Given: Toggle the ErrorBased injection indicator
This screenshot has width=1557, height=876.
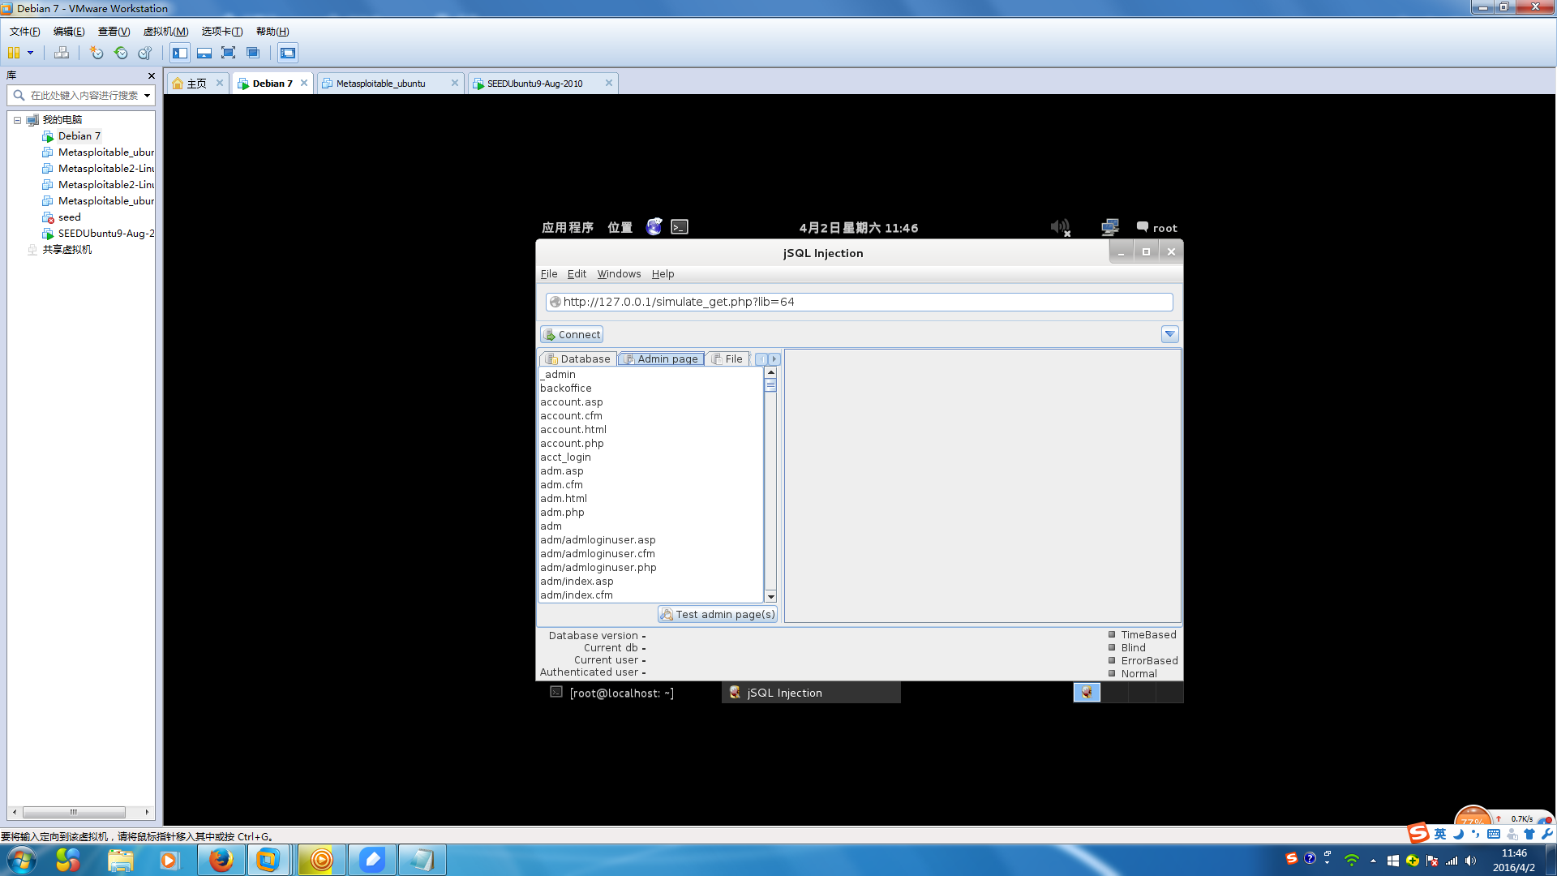Looking at the screenshot, I should tap(1112, 660).
